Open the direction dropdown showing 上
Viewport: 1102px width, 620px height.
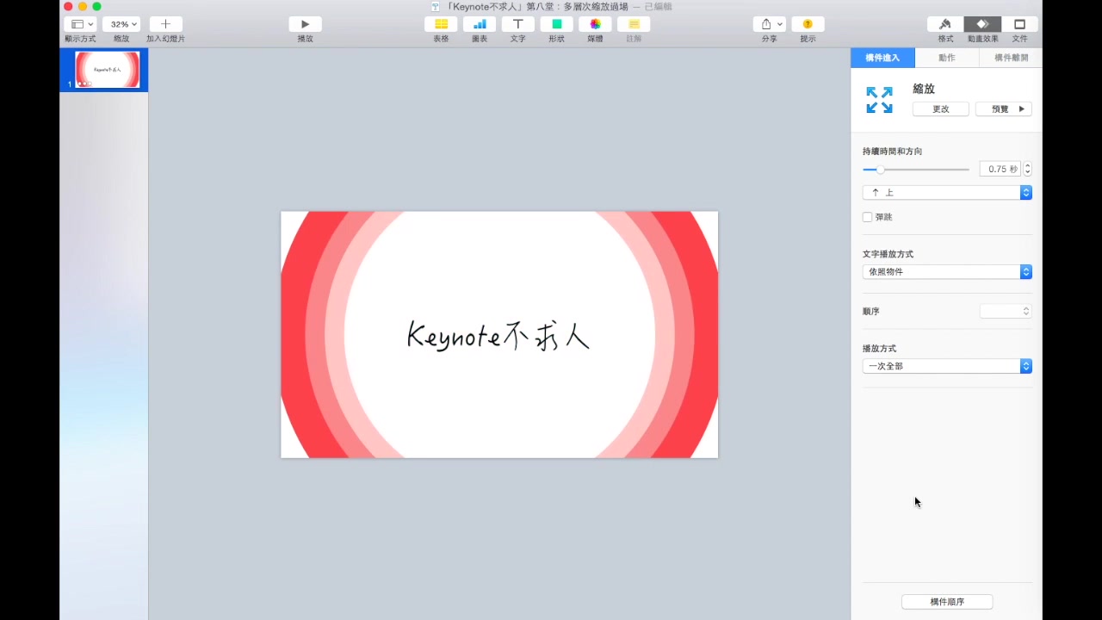coord(947,192)
